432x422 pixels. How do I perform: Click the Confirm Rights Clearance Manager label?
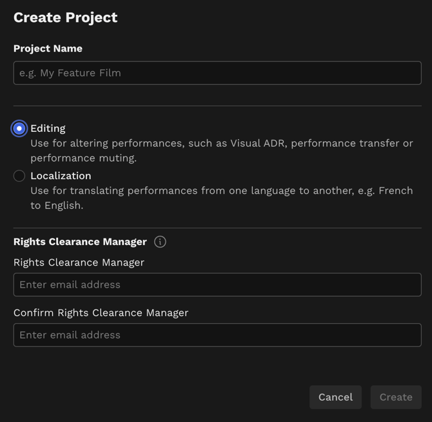(101, 313)
